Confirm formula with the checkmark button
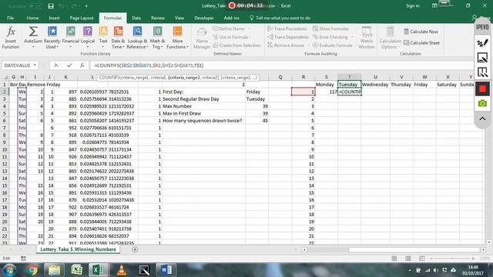This screenshot has width=493, height=277. click(x=69, y=65)
